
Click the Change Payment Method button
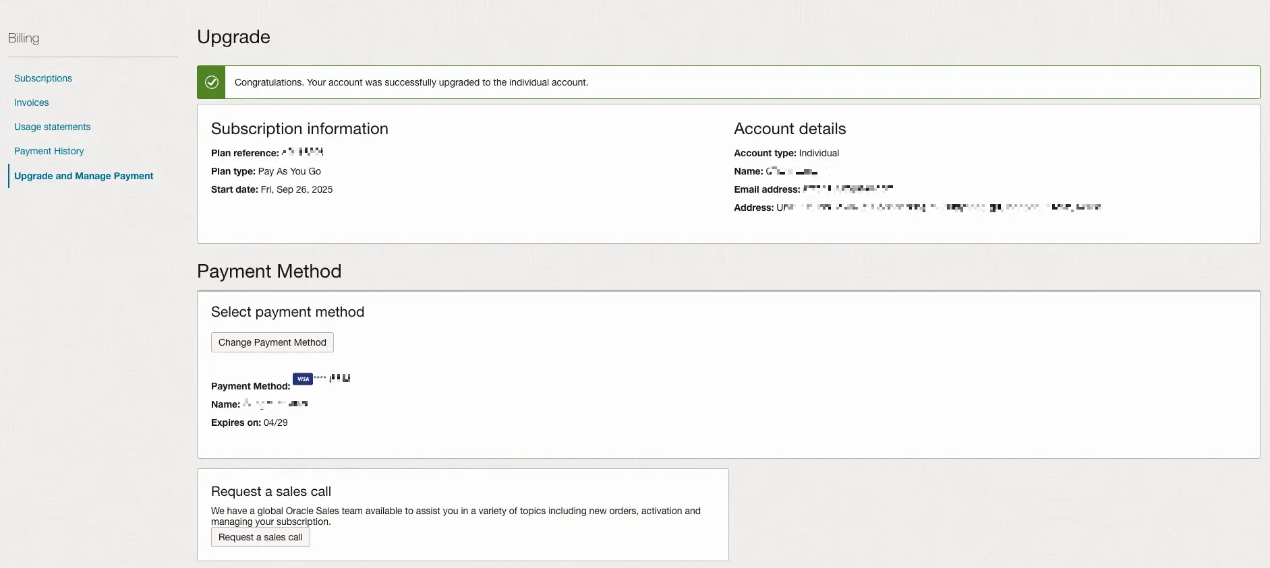pyautogui.click(x=272, y=342)
